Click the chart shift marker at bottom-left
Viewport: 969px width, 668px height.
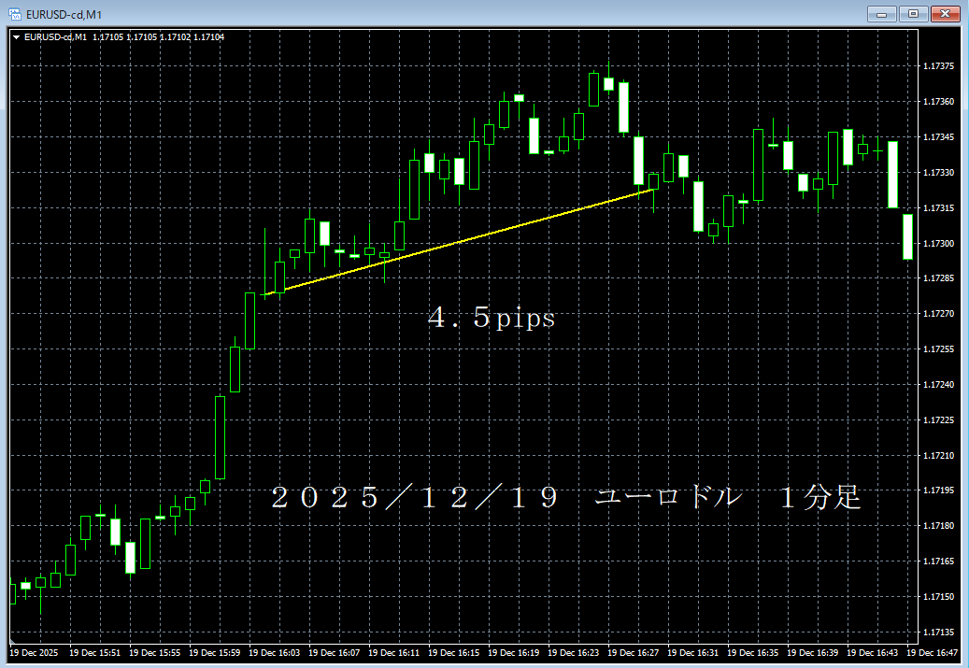pyautogui.click(x=12, y=642)
